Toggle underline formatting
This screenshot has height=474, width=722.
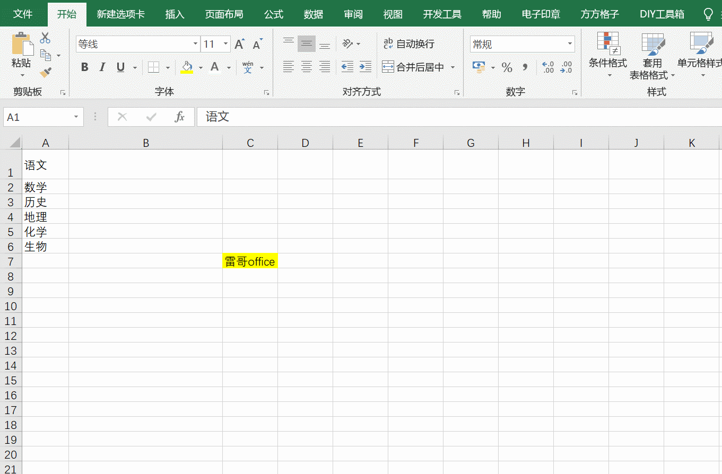coord(120,67)
